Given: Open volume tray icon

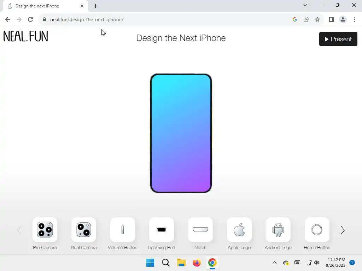Looking at the screenshot, I should [316, 263].
